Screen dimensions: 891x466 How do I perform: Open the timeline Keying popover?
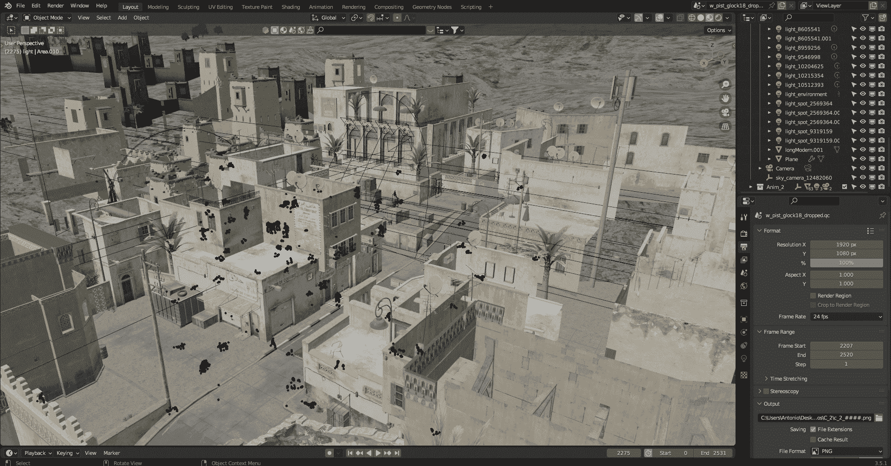(x=67, y=453)
